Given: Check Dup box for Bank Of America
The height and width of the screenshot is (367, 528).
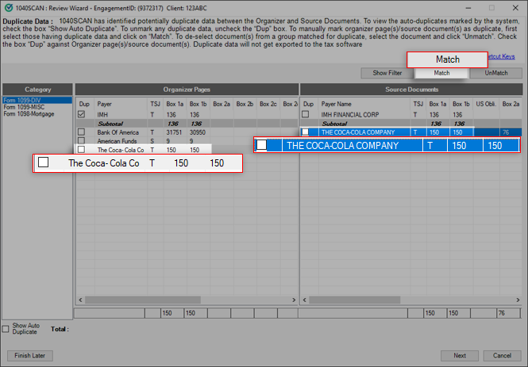Looking at the screenshot, I should tap(81, 132).
